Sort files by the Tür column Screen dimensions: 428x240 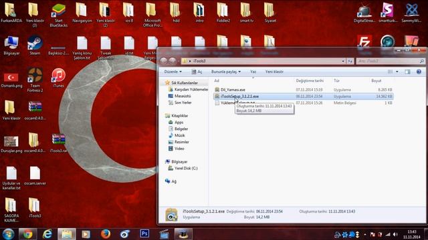[x=336, y=81]
